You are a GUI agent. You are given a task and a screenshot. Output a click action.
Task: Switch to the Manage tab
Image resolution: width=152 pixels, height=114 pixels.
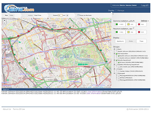click(121, 11)
